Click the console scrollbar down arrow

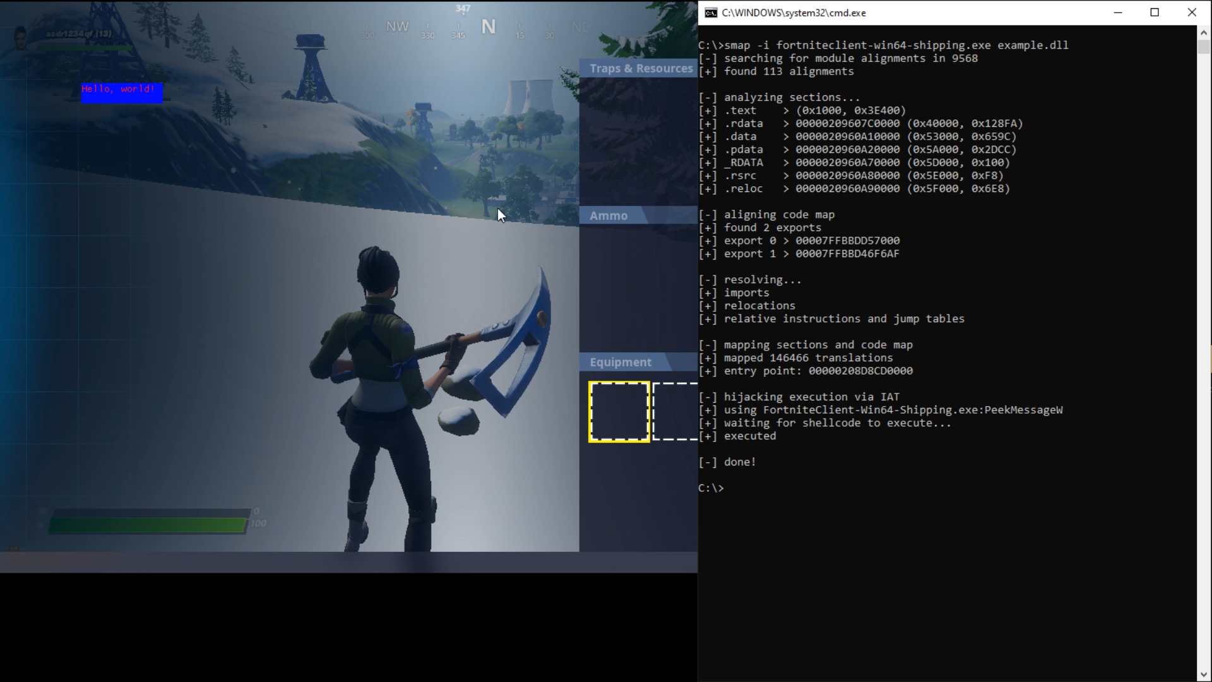click(x=1204, y=675)
